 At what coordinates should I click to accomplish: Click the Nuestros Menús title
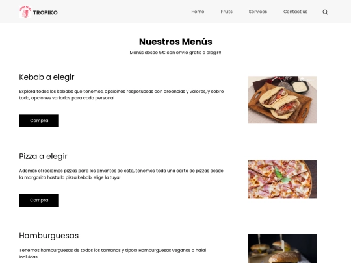[175, 42]
